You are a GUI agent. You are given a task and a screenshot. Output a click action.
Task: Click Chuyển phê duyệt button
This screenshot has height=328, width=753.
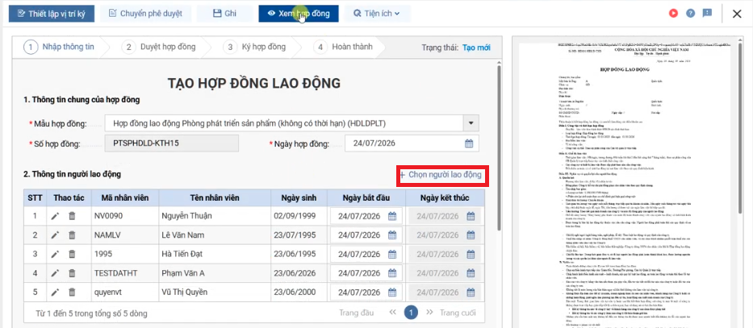tap(145, 14)
